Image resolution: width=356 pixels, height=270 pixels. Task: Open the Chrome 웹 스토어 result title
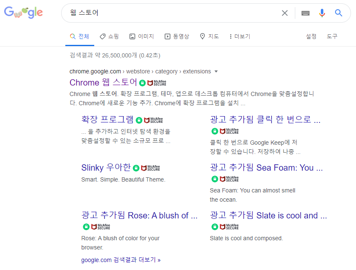pyautogui.click(x=103, y=82)
